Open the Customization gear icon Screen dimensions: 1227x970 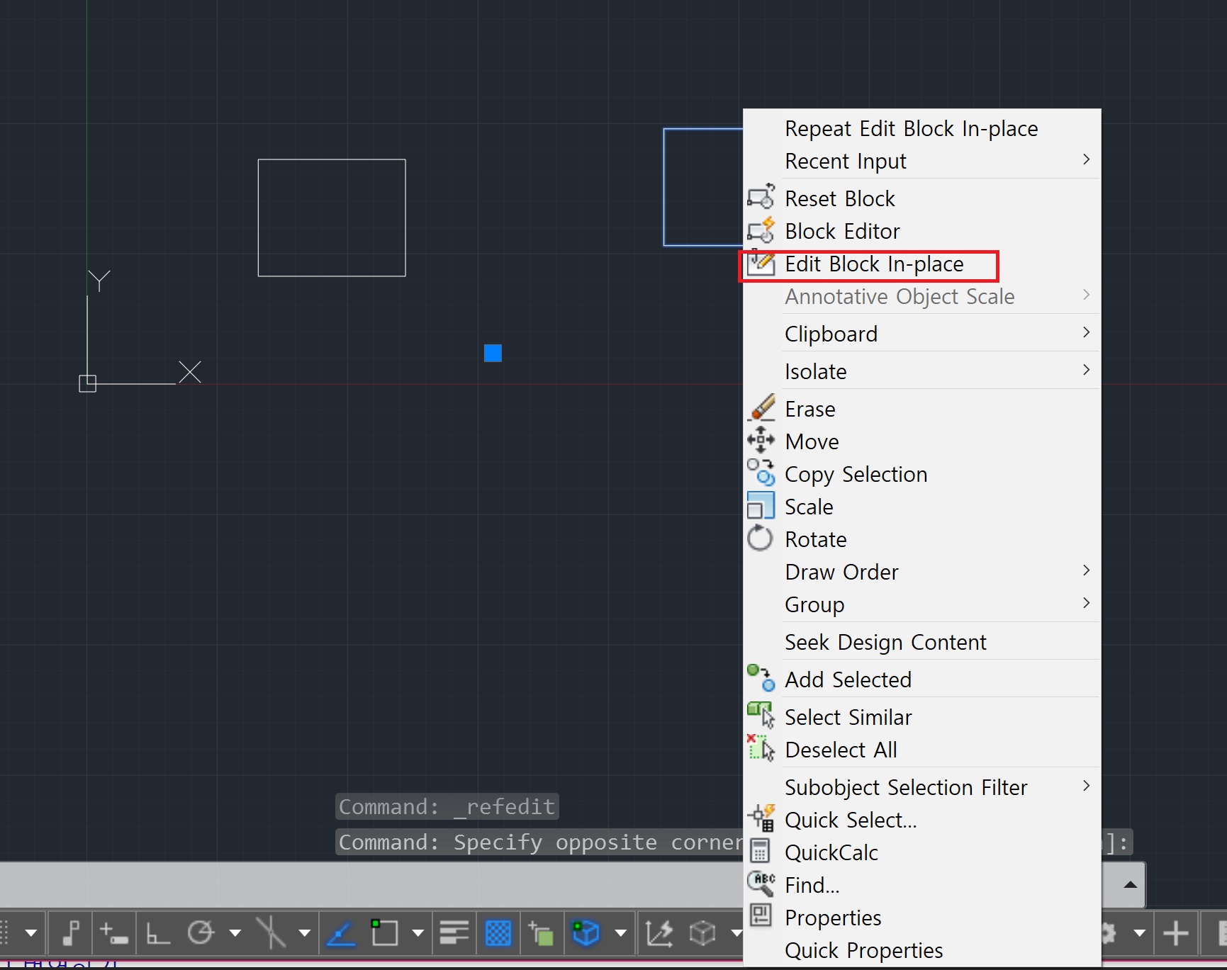(x=1109, y=932)
